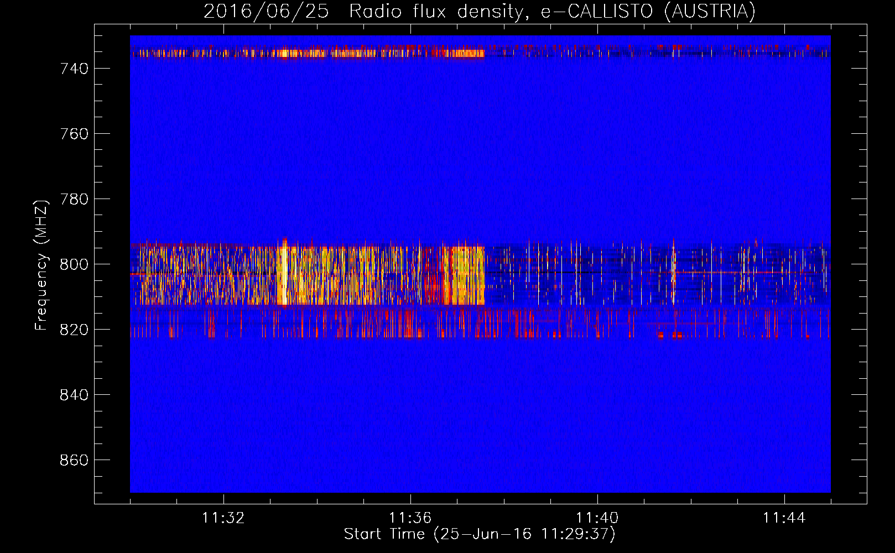Viewport: 895px width, 553px height.
Task: Click the 820 frequency tick label
Action: tap(74, 330)
